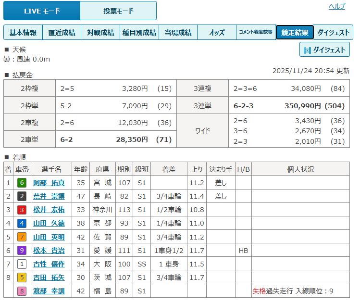Viewport: 360px width, 303px height.
Task: Open racer 阿部 拓真 profile link
Action: [x=49, y=183]
